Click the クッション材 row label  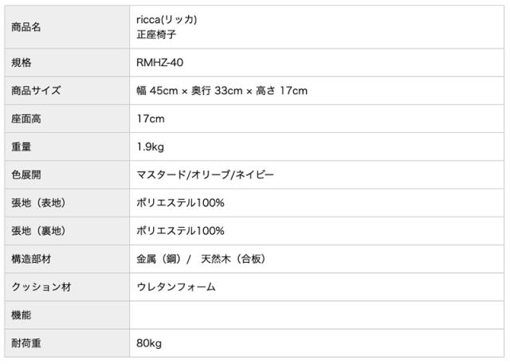pos(41,287)
